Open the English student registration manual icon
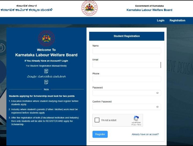 pyautogui.click(x=46, y=71)
